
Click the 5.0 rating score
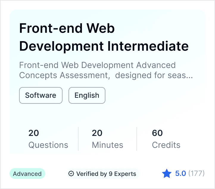click(x=180, y=173)
